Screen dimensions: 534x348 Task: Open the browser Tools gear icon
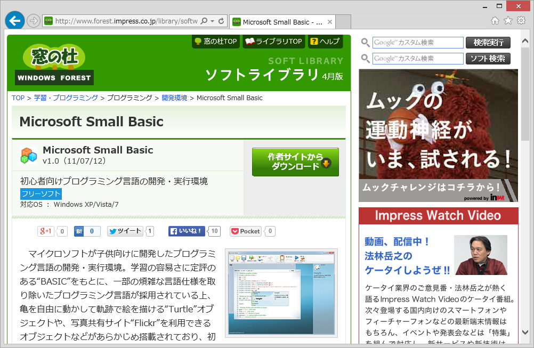point(521,21)
